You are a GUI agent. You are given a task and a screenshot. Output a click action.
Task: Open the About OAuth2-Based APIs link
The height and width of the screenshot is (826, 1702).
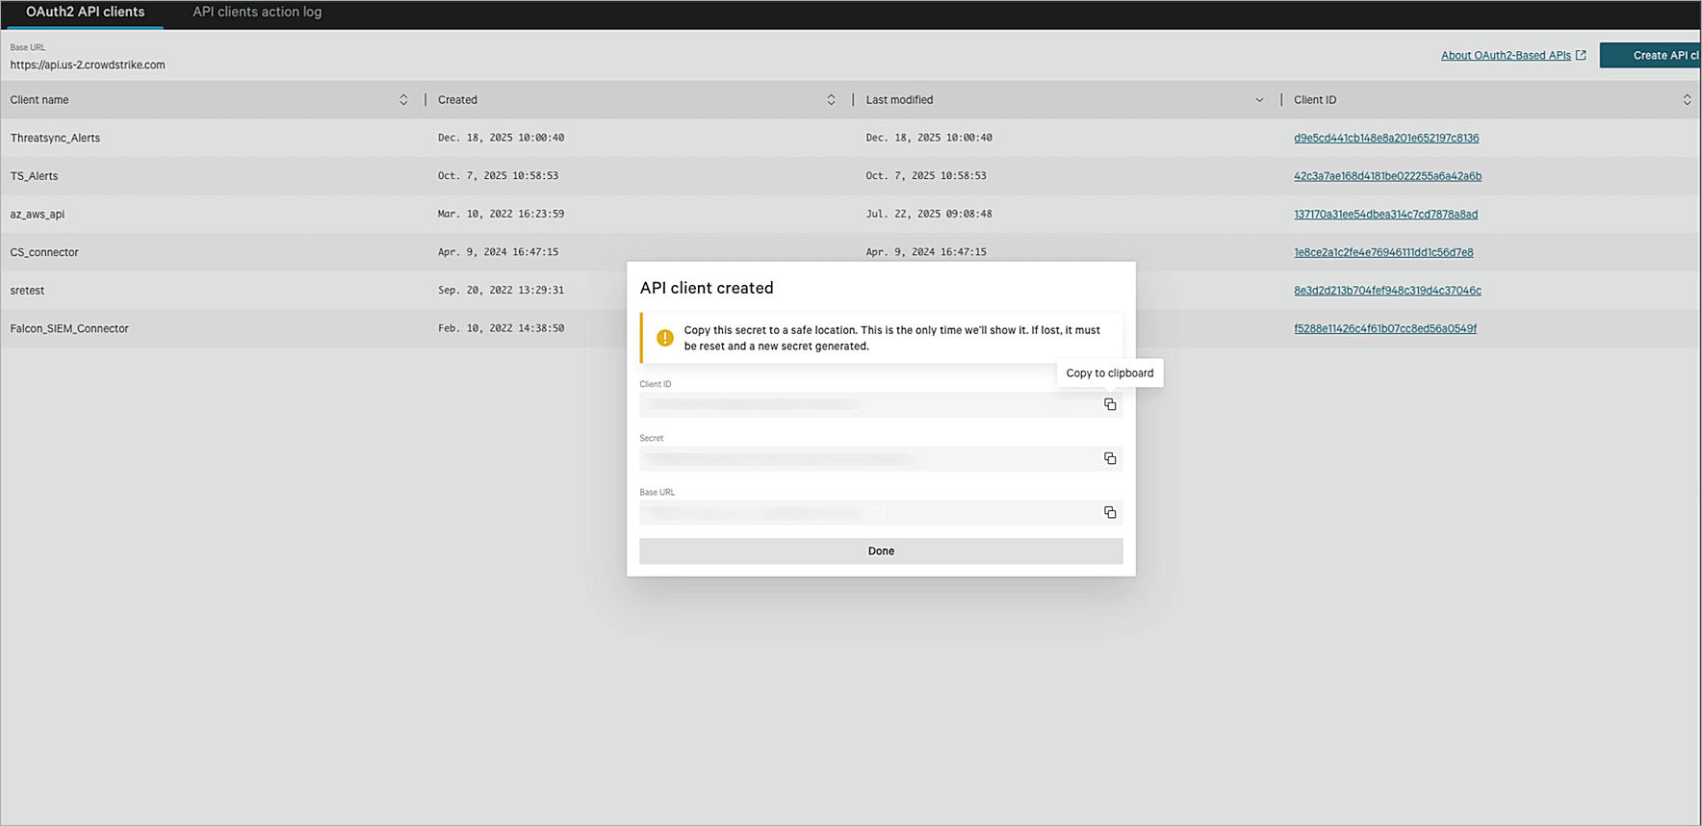pyautogui.click(x=1506, y=56)
